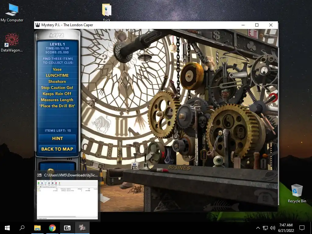Image resolution: width=312 pixels, height=234 pixels.
Task: Click the NOON sign on the clock rim
Action: [x=110, y=151]
